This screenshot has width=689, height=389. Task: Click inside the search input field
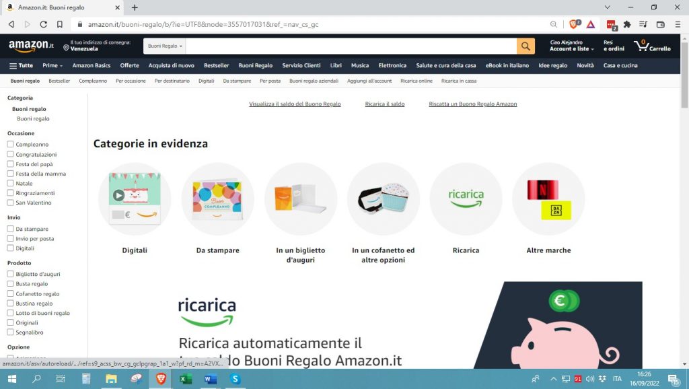coord(350,46)
